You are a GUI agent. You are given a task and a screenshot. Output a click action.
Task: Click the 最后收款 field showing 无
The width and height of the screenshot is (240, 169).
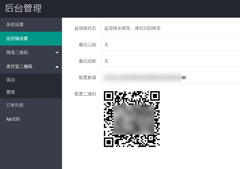click(170, 61)
